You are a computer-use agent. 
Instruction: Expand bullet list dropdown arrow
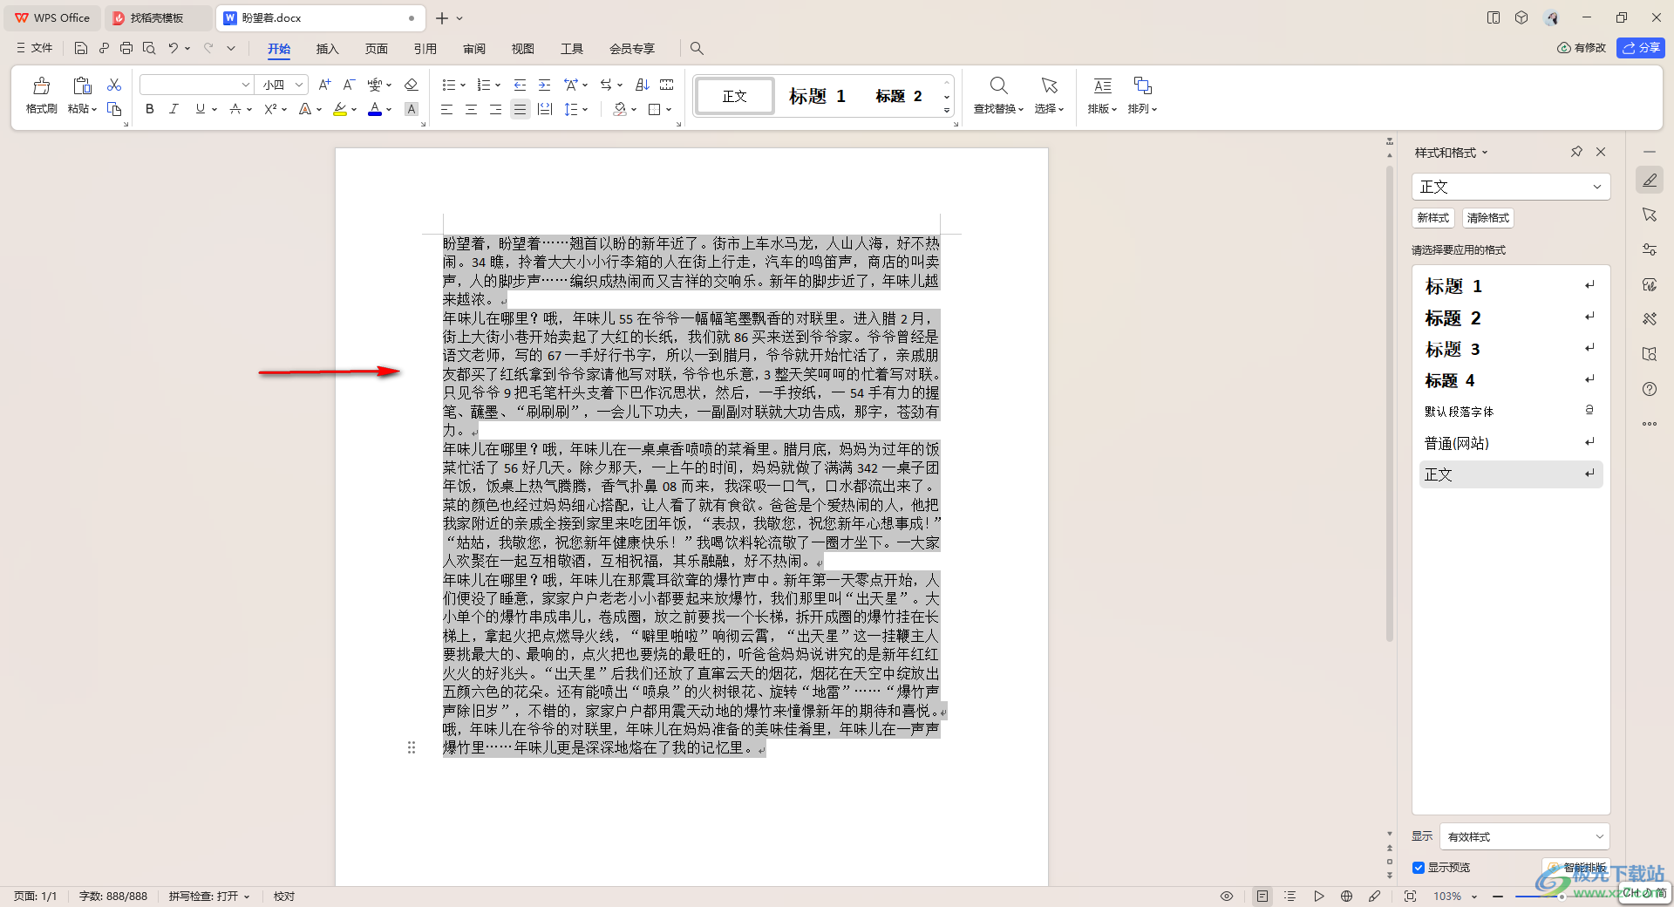463,85
